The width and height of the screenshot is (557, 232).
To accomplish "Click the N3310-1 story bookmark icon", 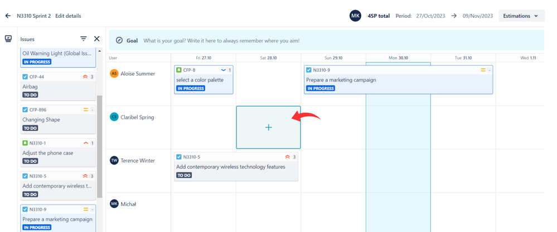I will 25,143.
